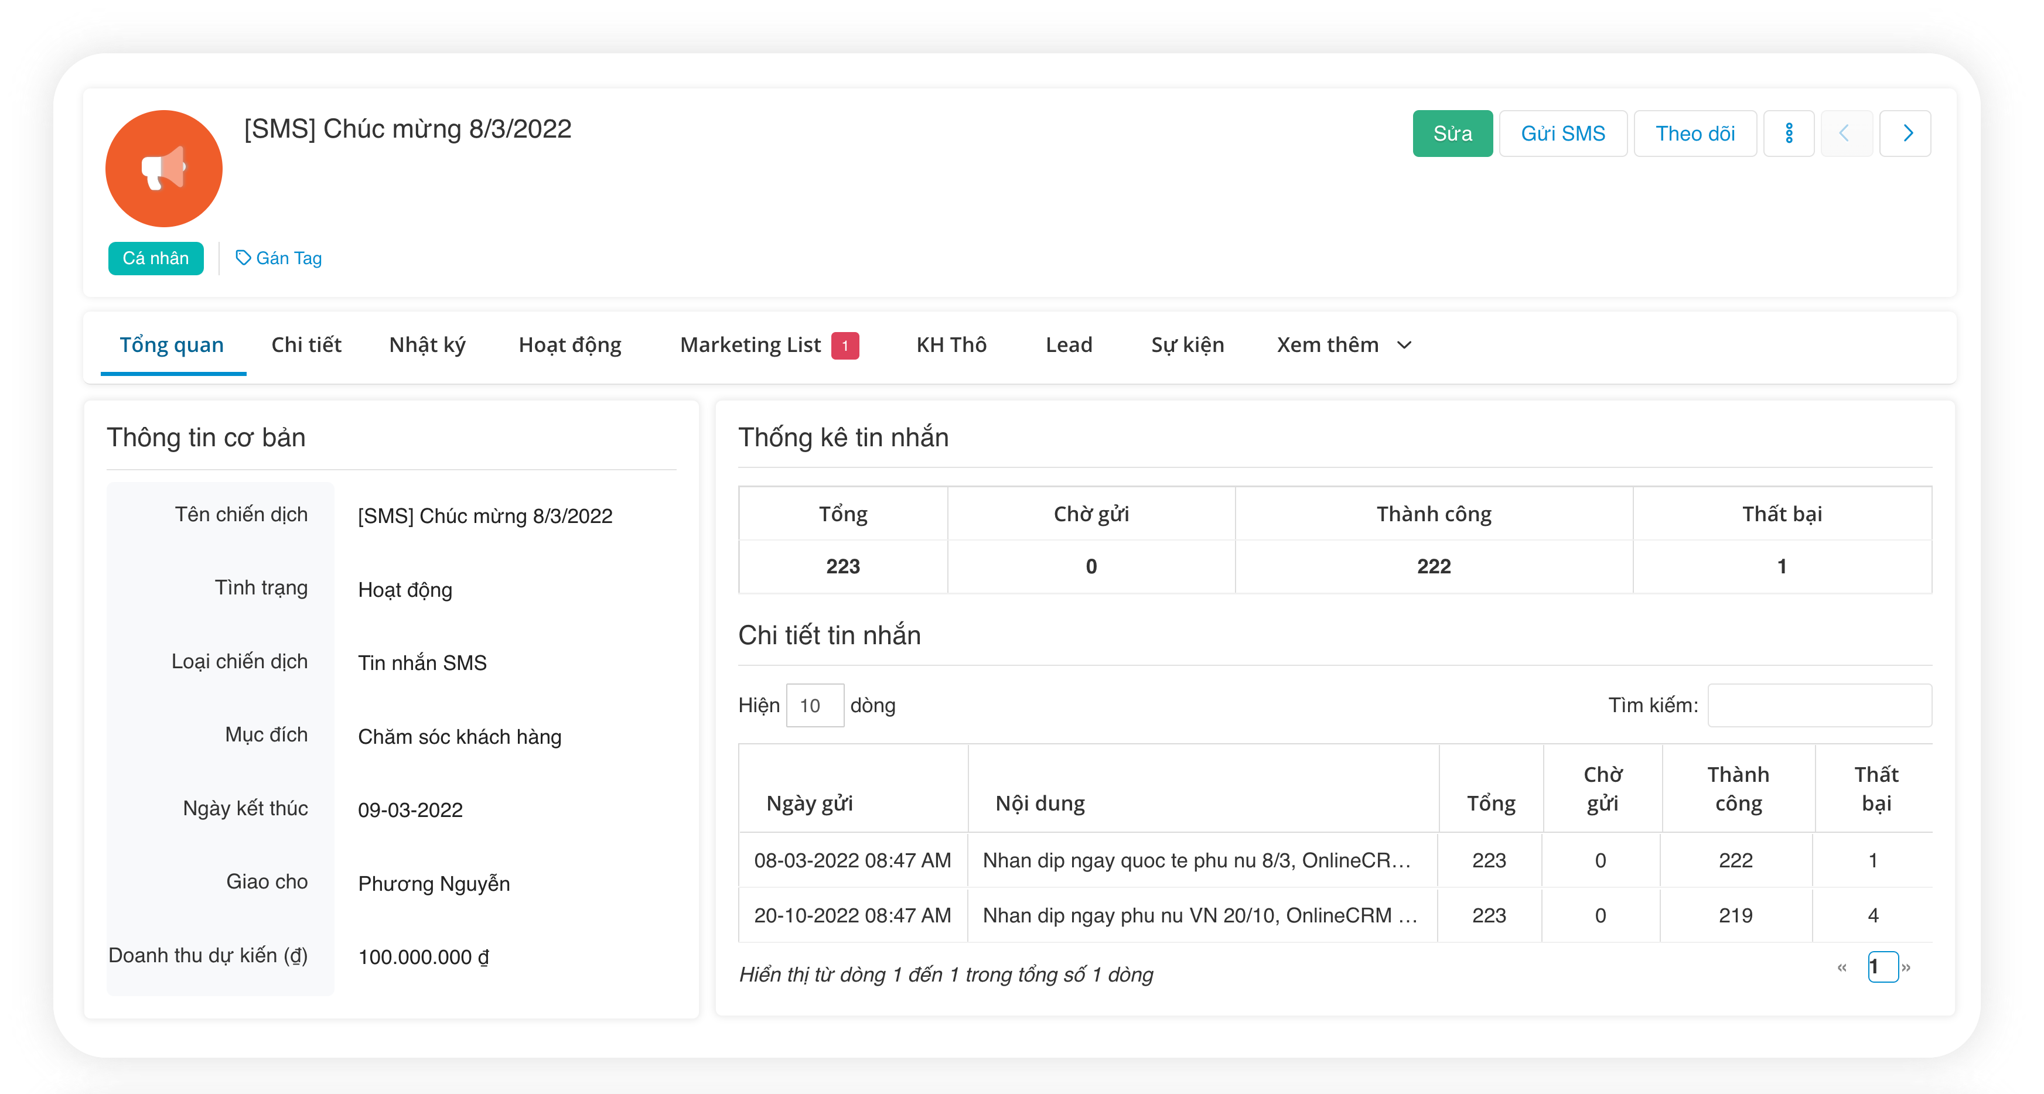The height and width of the screenshot is (1094, 2044).
Task: Open the Nhật ký tab
Action: click(428, 345)
